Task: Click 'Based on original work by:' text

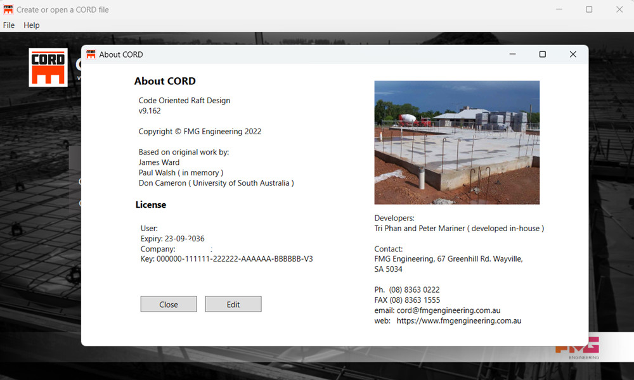Action: pos(184,152)
